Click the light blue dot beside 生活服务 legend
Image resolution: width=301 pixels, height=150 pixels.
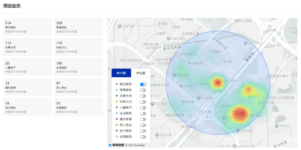click(117, 113)
